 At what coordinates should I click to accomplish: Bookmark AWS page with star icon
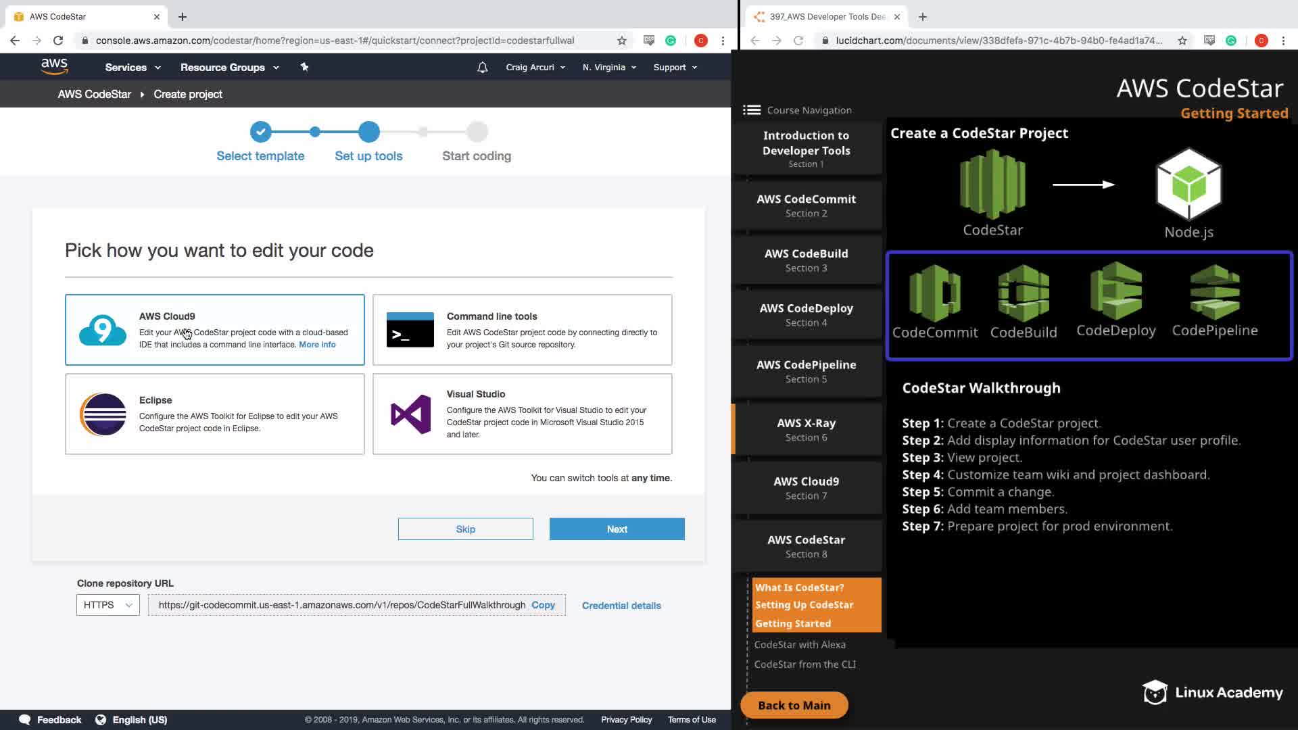pyautogui.click(x=621, y=41)
